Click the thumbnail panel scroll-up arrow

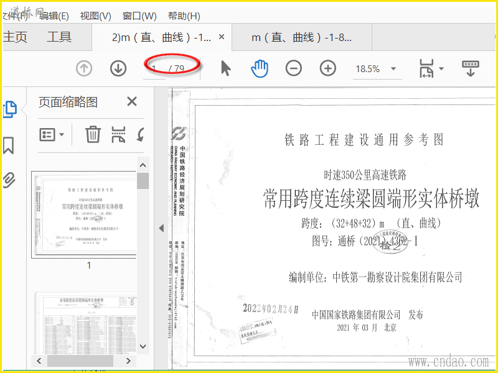point(143,165)
